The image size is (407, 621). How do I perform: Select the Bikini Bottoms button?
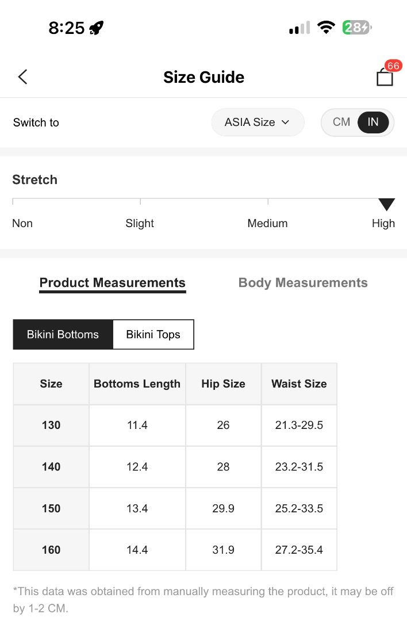pos(63,335)
